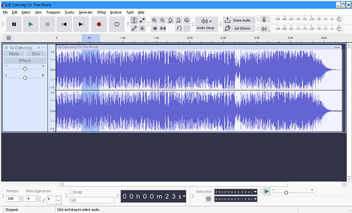Start playback with the green Play button
Viewport: 352px width, 213px height.
[31, 24]
